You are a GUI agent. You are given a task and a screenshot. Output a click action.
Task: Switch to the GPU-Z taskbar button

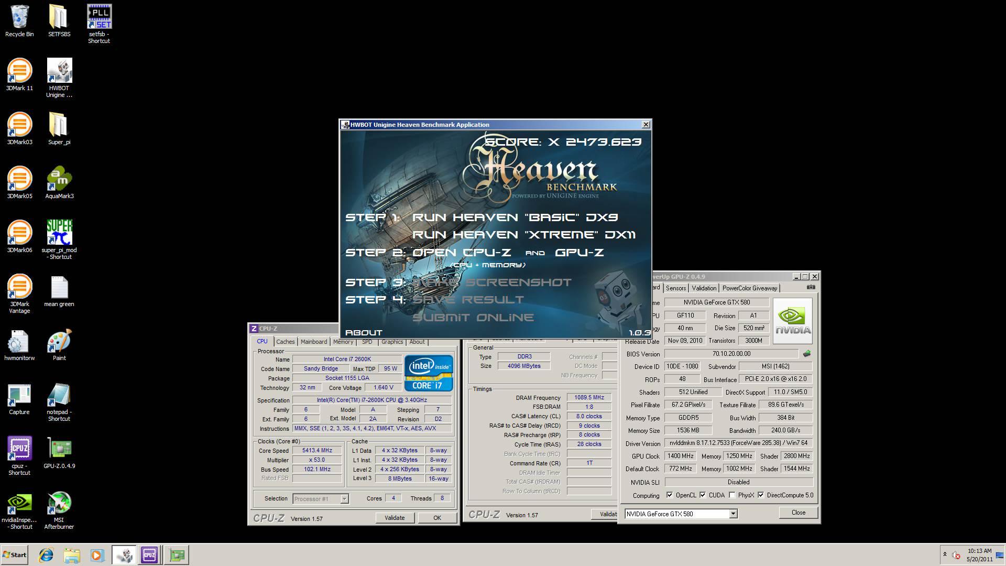[177, 555]
